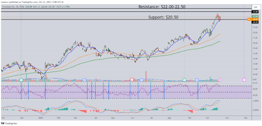Select the 'Support: $20.50' text label
262x126 pixels.
tap(163, 17)
